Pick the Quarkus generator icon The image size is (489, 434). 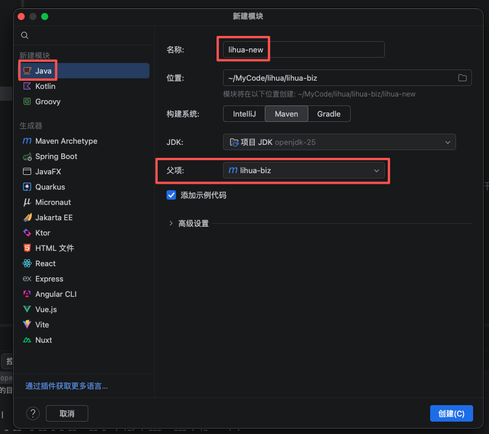point(26,187)
